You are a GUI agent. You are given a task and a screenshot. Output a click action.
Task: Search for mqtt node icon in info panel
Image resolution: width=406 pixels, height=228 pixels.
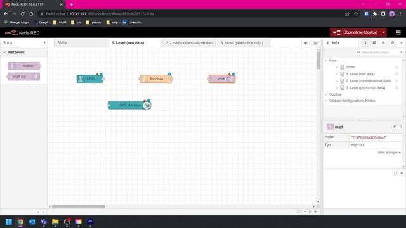(x=400, y=127)
